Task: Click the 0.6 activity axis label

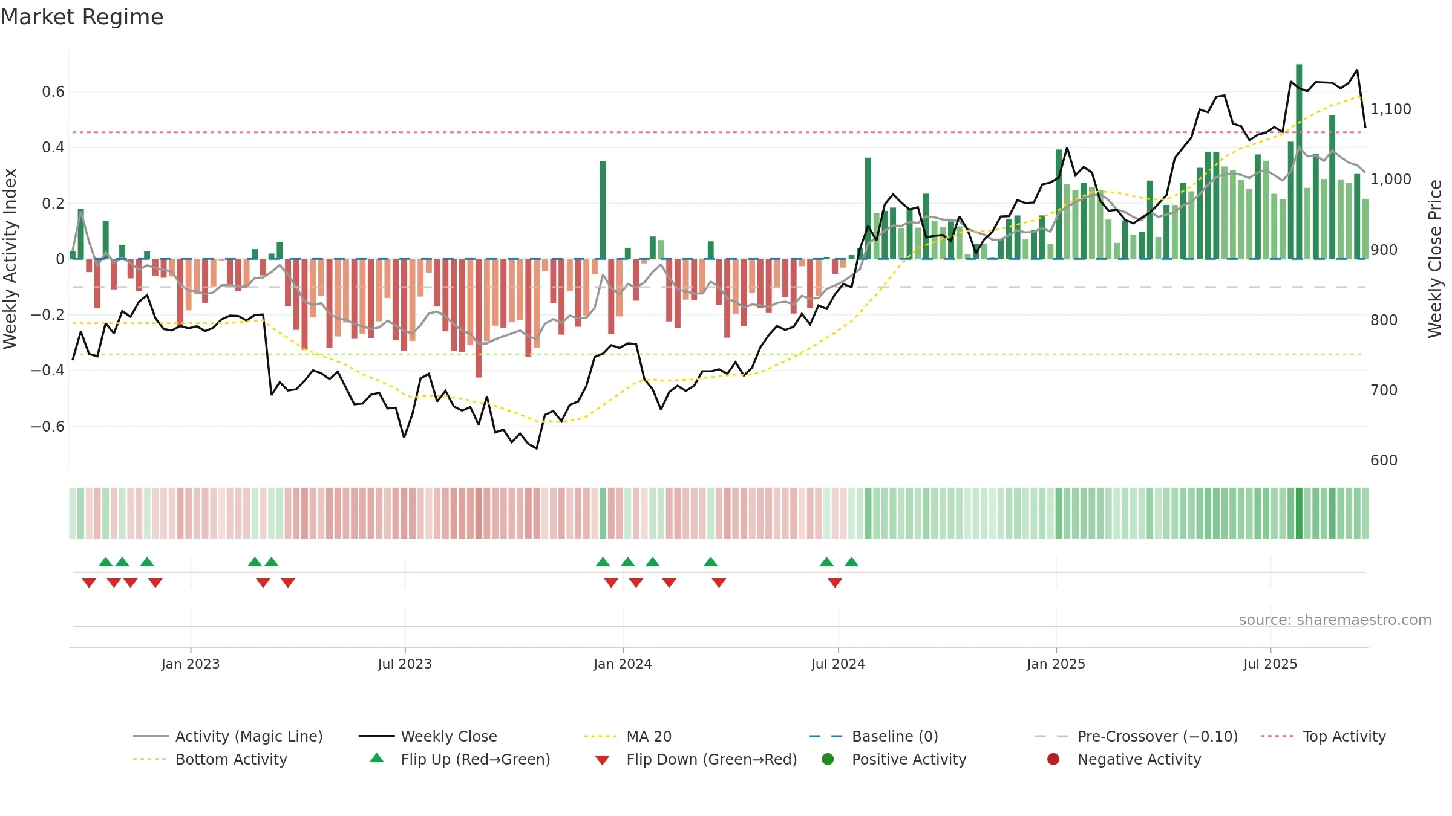Action: [53, 92]
